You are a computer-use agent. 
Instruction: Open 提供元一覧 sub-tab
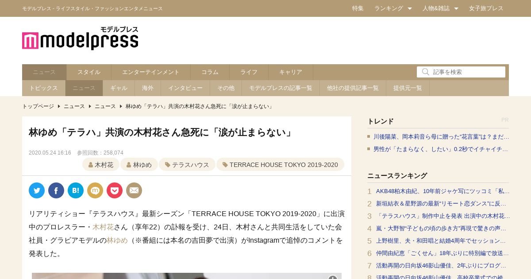(408, 88)
